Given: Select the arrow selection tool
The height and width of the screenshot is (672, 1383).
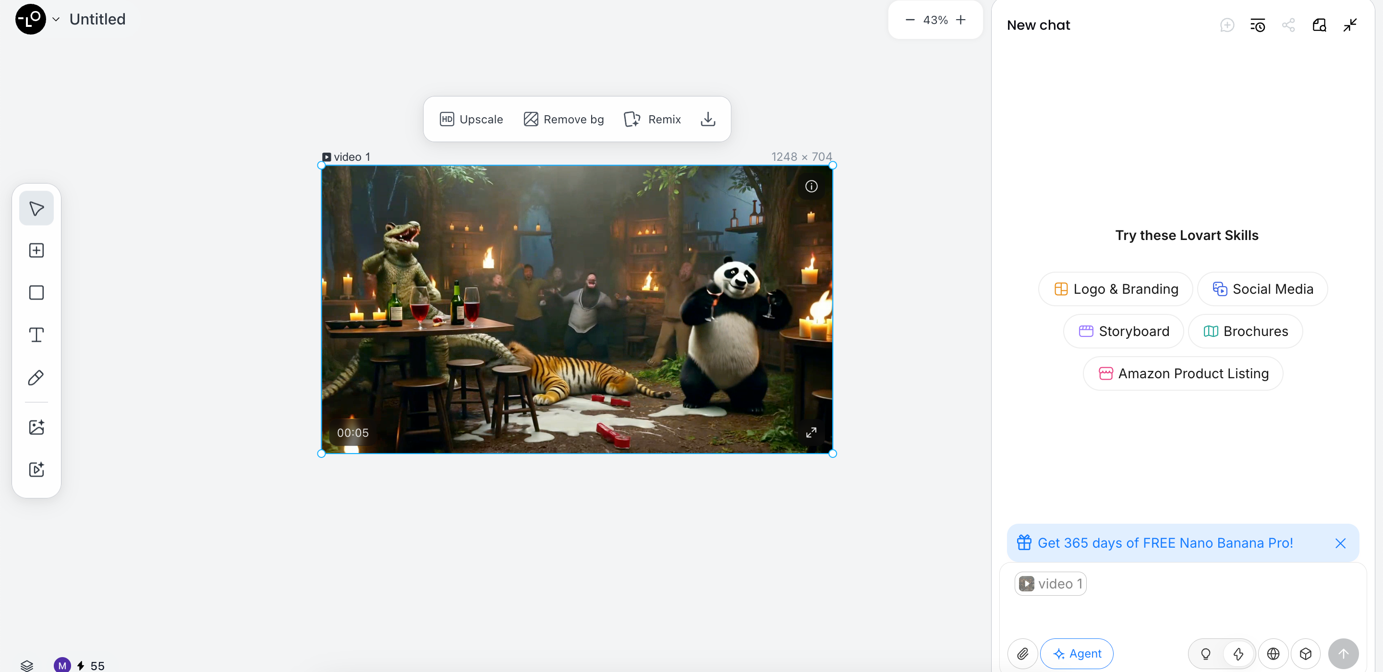Looking at the screenshot, I should pos(36,208).
